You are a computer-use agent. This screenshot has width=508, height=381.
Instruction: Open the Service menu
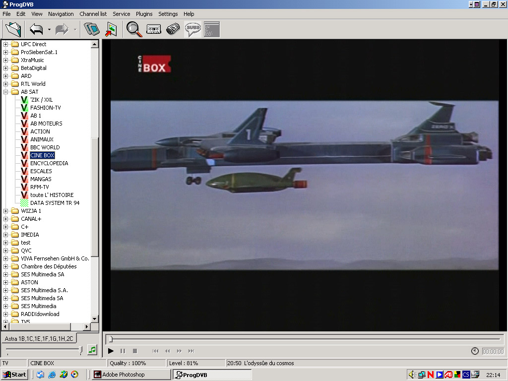pos(121,14)
